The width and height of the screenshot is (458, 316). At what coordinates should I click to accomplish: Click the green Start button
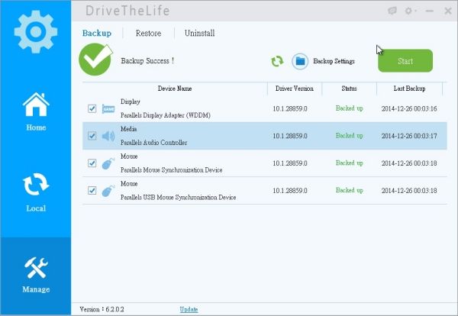point(405,61)
